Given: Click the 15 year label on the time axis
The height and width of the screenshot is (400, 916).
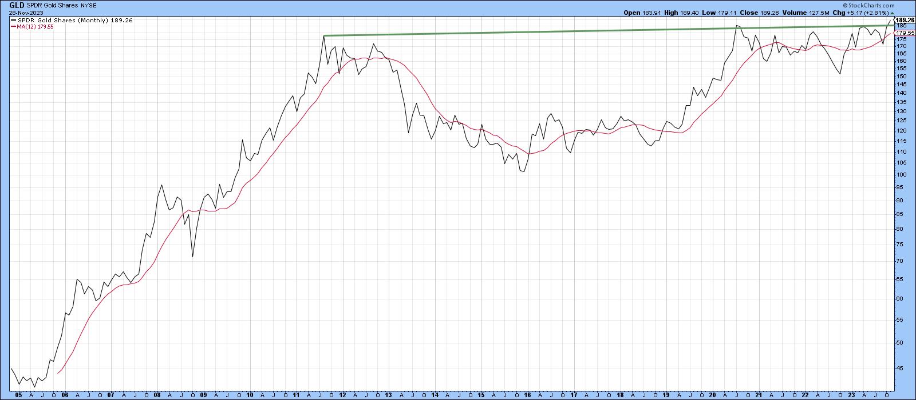Looking at the screenshot, I should [x=481, y=395].
